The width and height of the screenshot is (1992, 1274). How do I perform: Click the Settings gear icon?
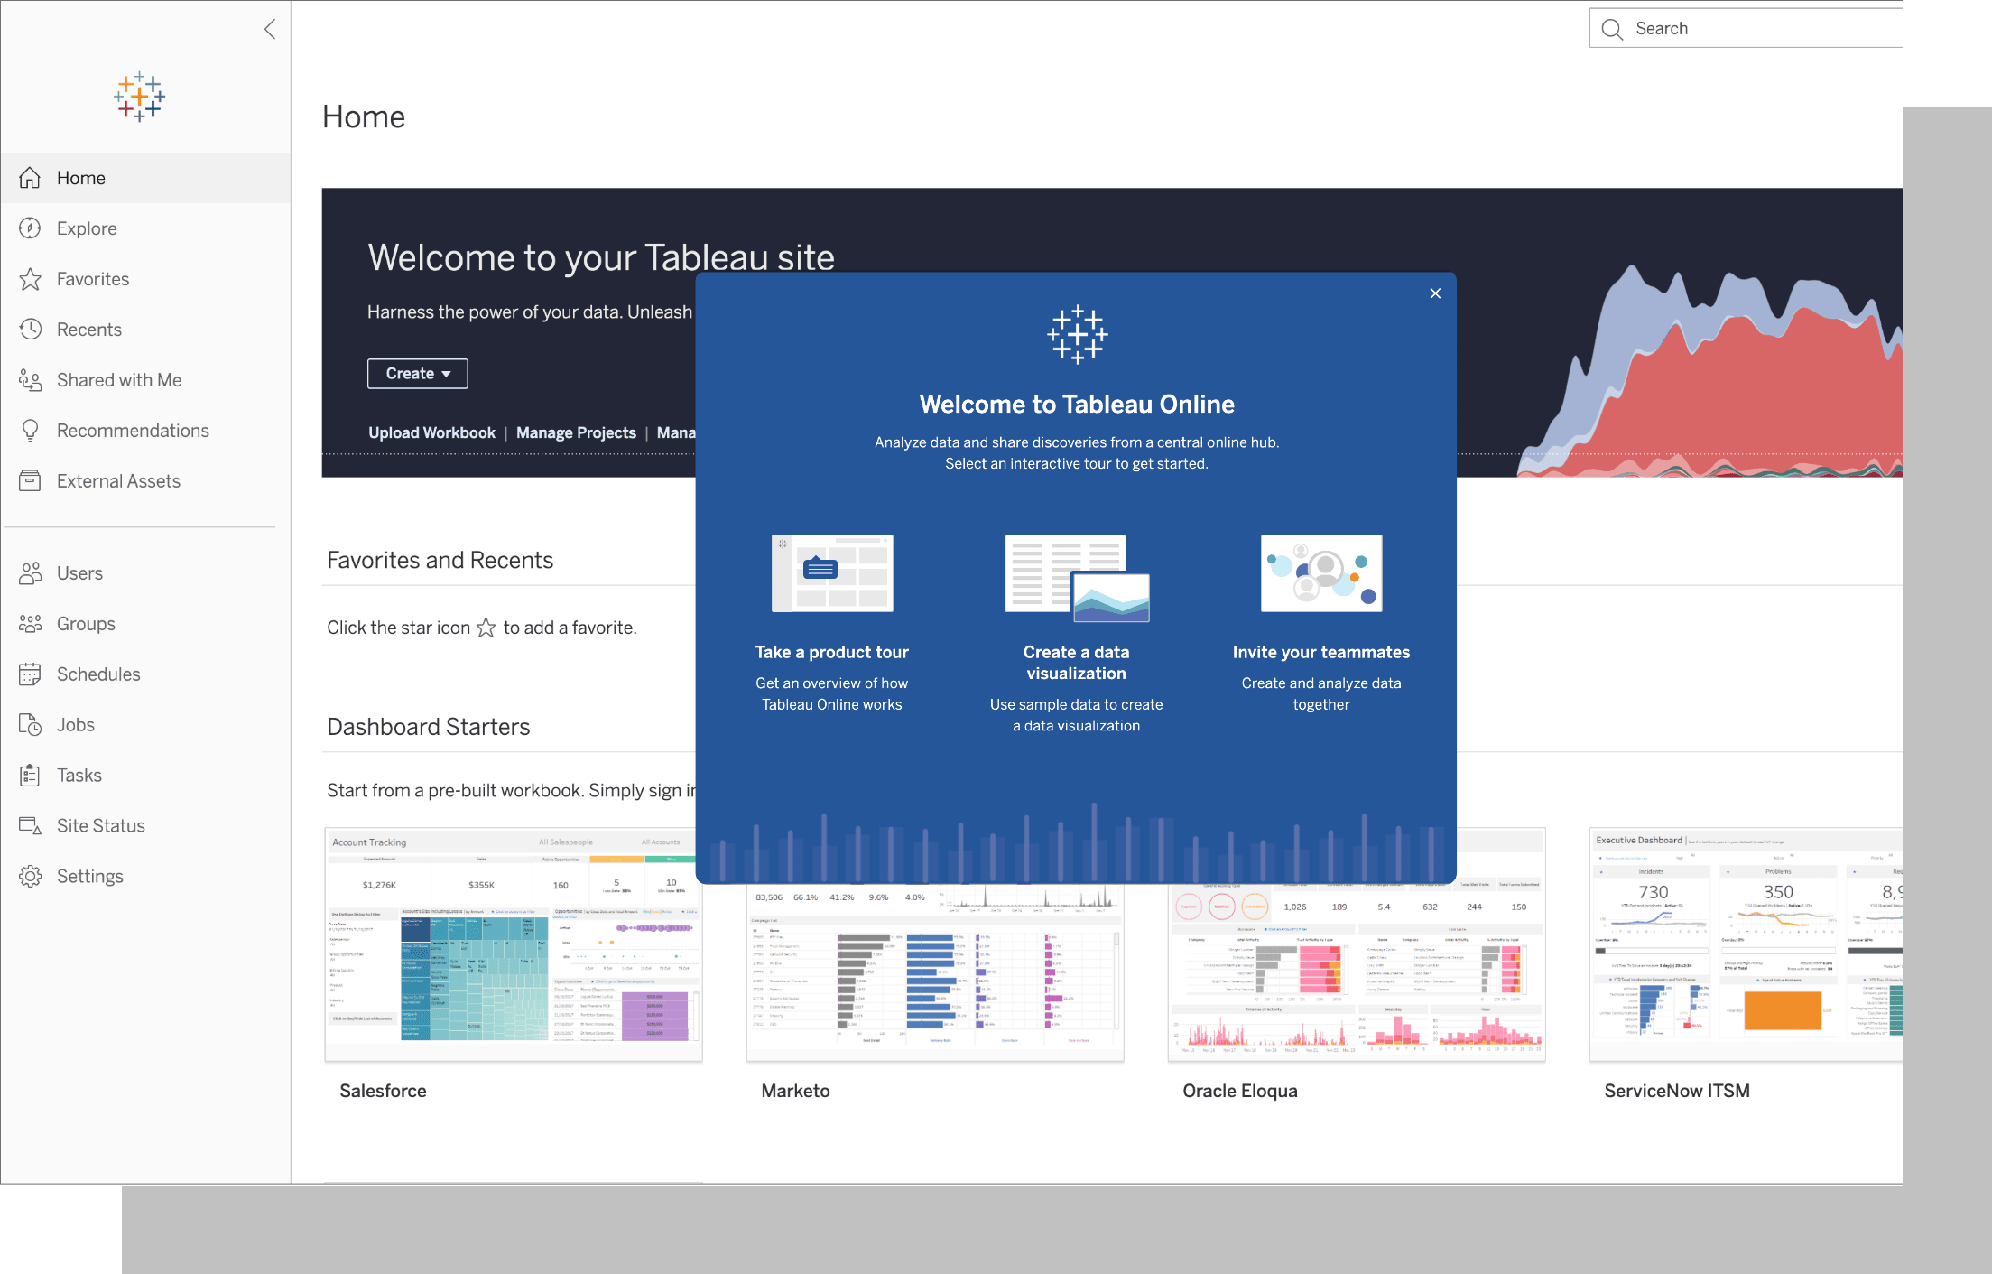pyautogui.click(x=30, y=877)
